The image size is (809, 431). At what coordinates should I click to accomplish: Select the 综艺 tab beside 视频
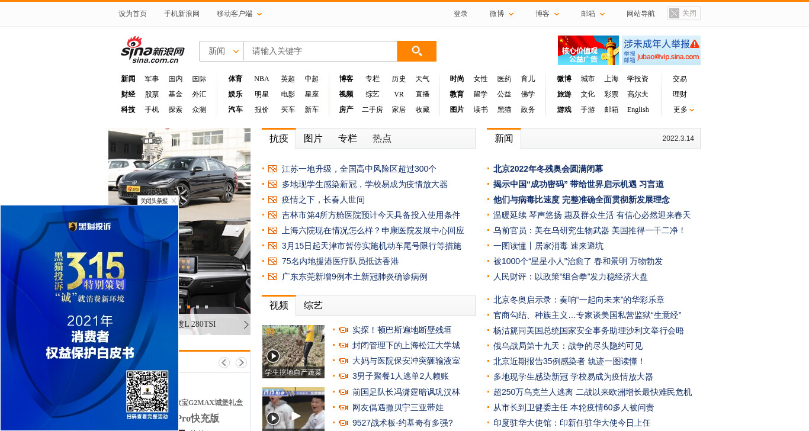click(313, 305)
